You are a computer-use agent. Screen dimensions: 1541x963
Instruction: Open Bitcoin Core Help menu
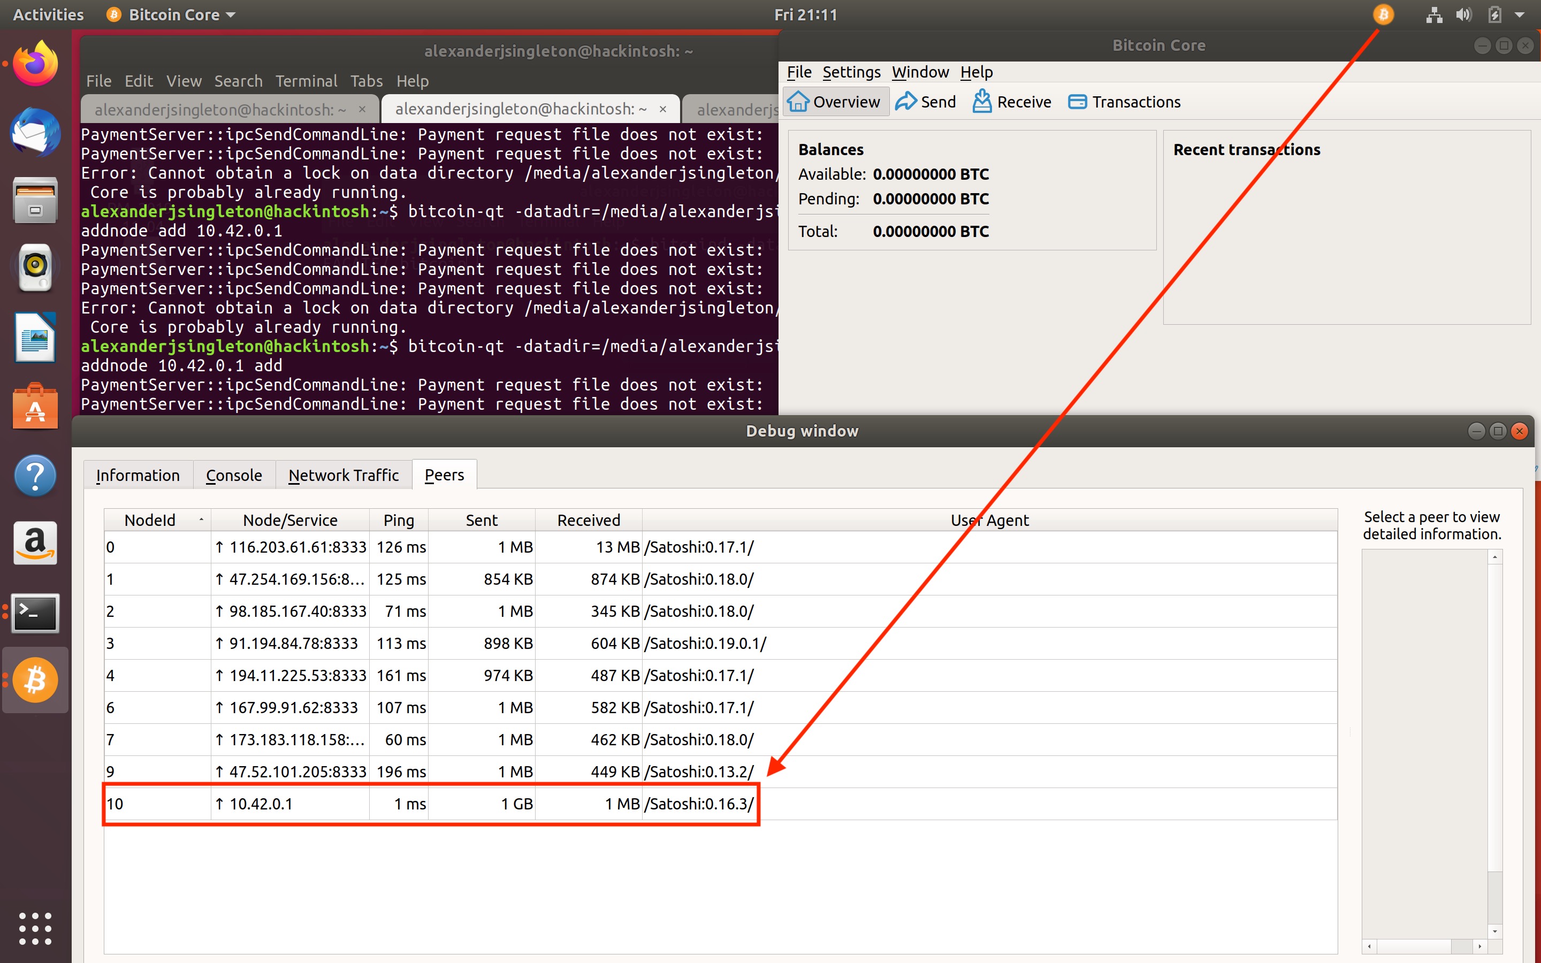point(976,72)
